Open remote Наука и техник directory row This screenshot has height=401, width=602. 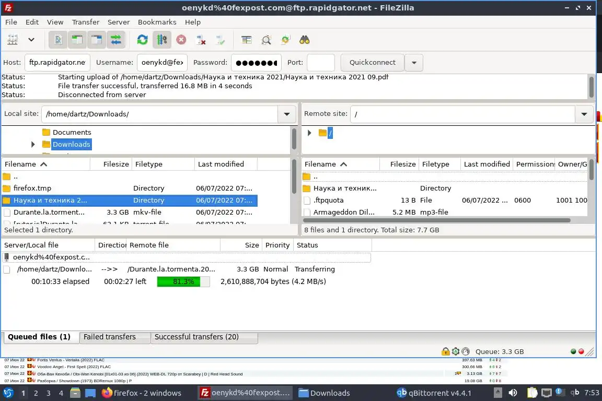(445, 188)
